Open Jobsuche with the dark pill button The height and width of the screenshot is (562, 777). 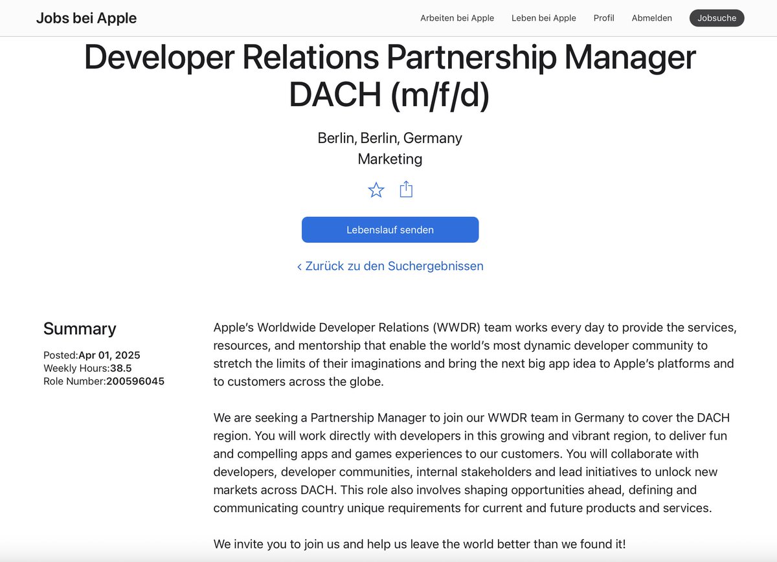pyautogui.click(x=717, y=18)
